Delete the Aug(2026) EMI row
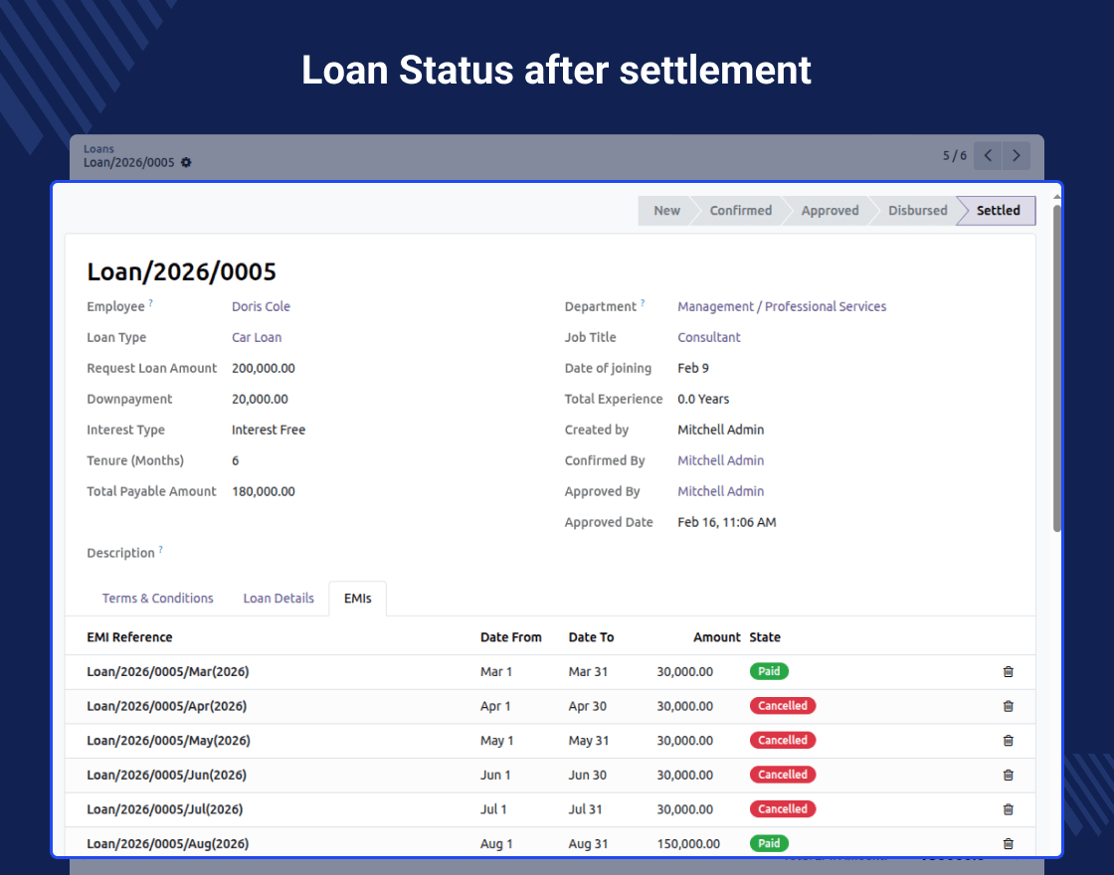Screen dimensions: 1114x875 pos(1009,844)
